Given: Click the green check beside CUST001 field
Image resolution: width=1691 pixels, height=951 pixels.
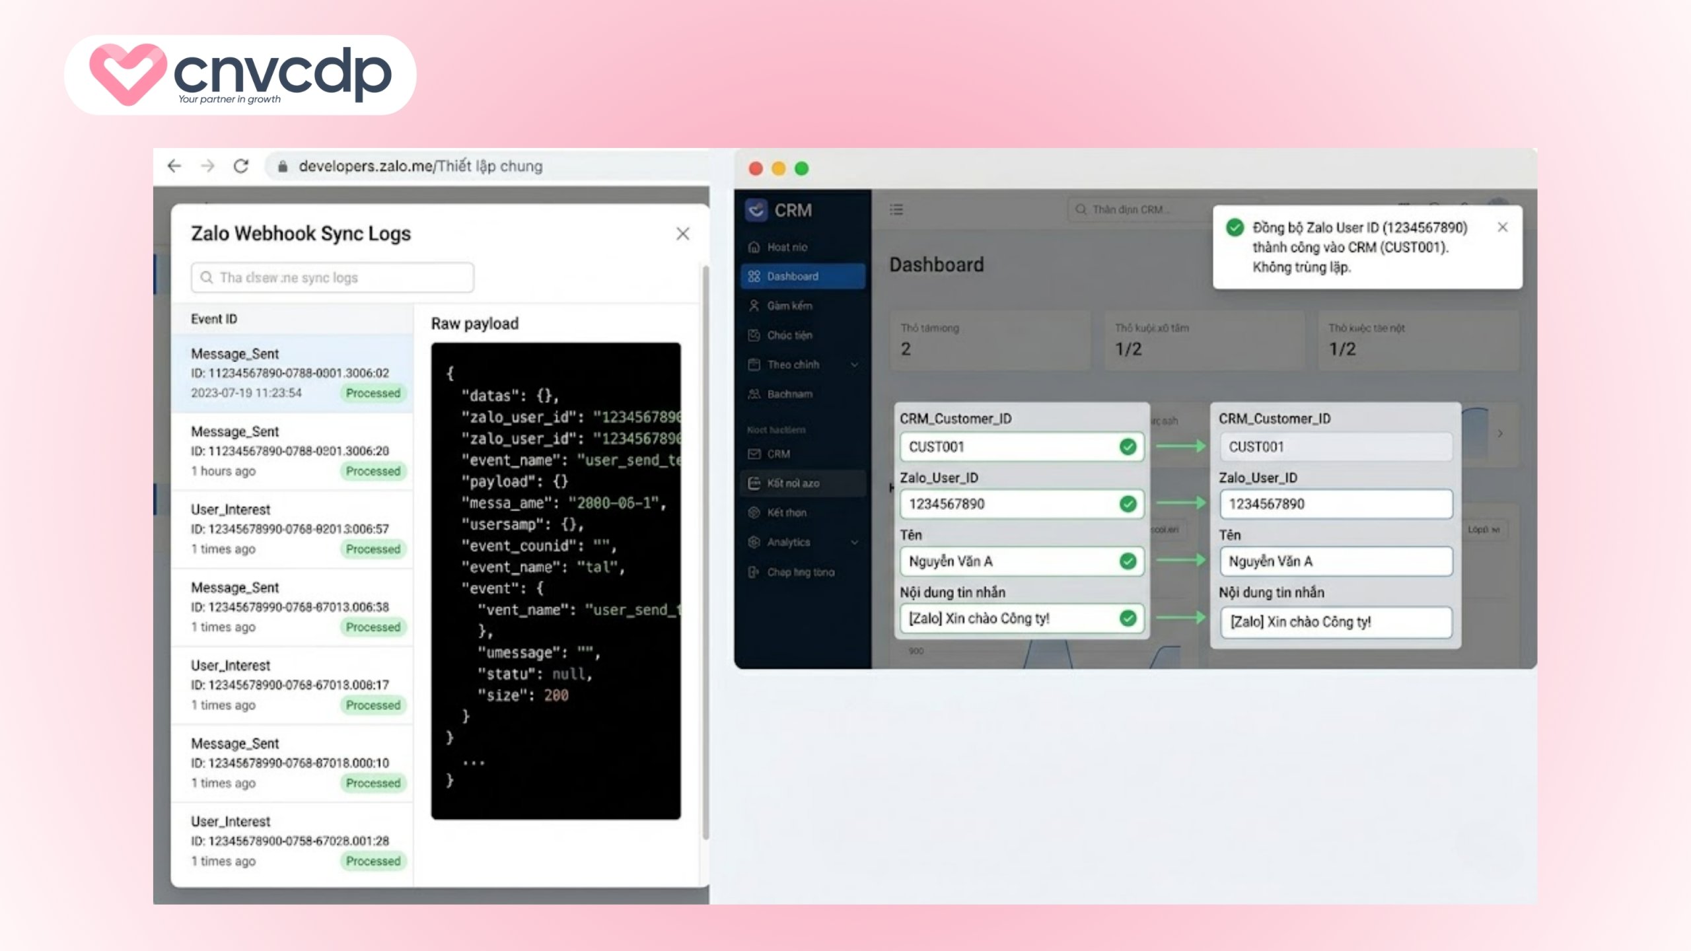Looking at the screenshot, I should click(1128, 447).
